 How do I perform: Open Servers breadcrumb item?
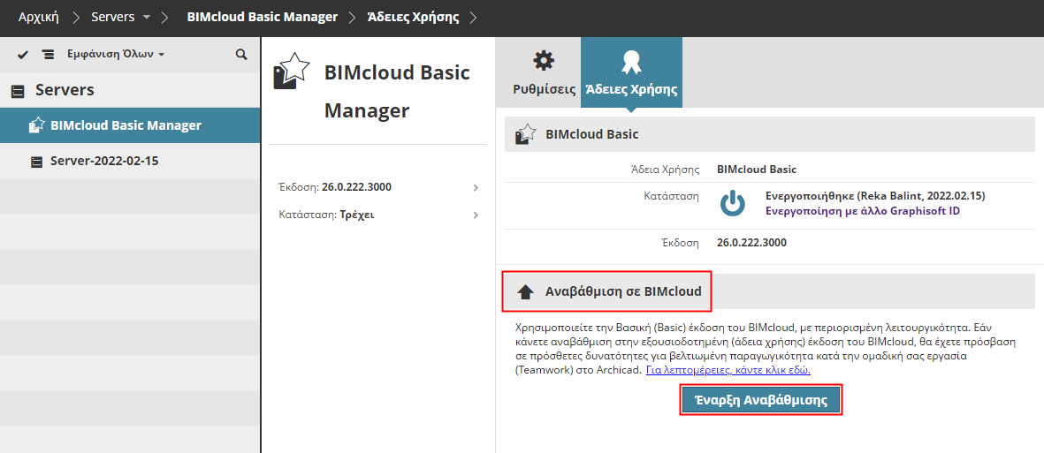pyautogui.click(x=112, y=18)
